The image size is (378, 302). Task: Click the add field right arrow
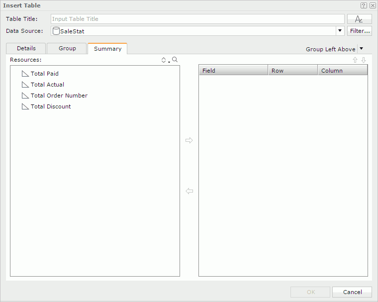(189, 141)
